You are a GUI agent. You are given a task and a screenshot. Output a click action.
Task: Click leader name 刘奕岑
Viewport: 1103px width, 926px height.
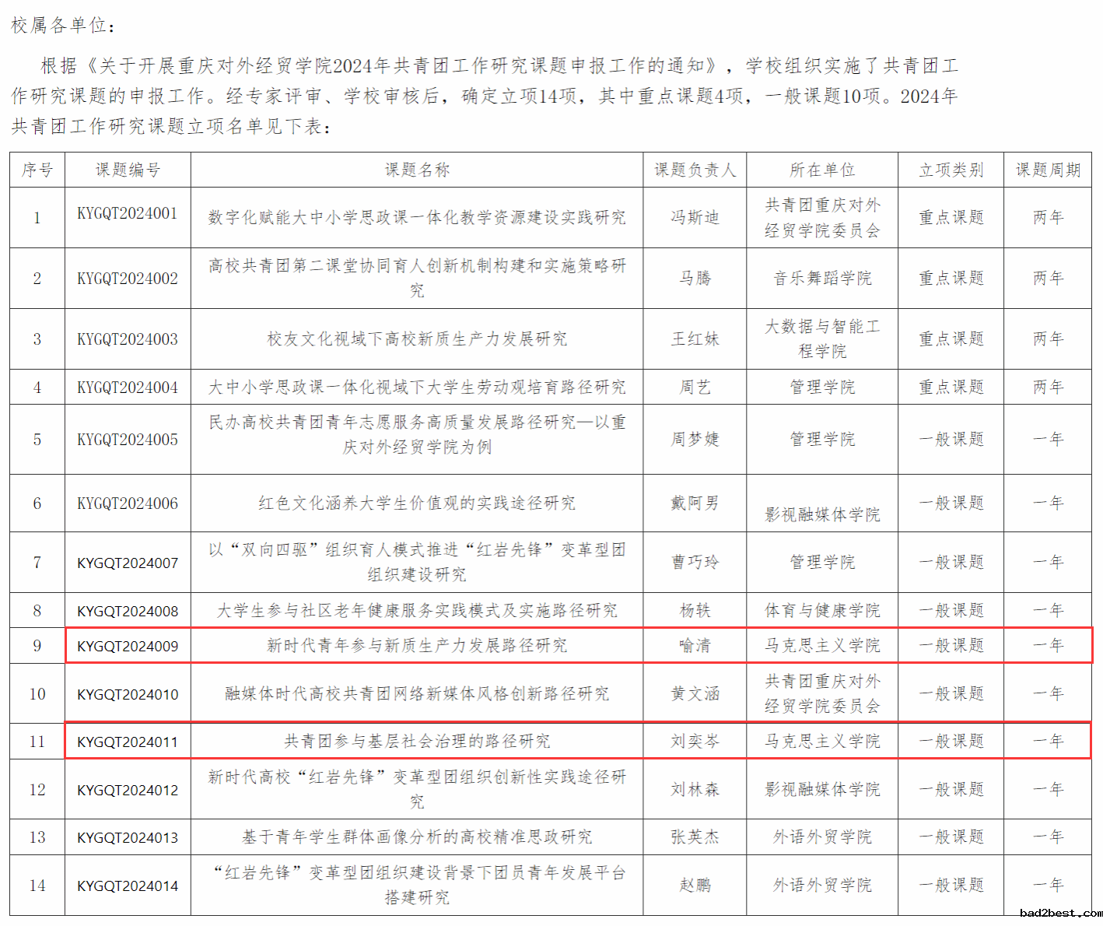coord(695,742)
